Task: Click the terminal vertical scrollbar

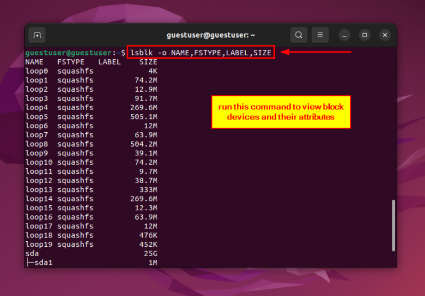Action: point(393,226)
